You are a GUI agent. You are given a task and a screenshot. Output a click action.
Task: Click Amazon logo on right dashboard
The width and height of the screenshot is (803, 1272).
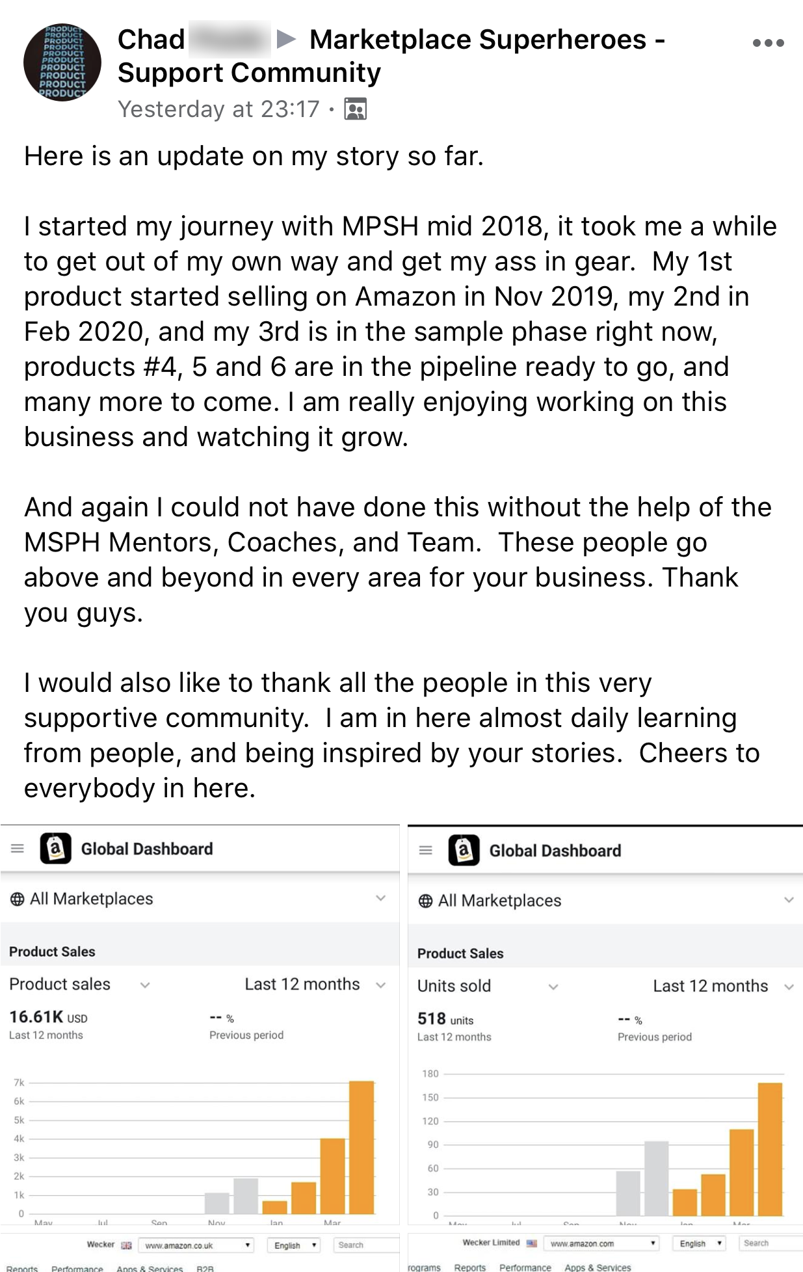(x=464, y=850)
